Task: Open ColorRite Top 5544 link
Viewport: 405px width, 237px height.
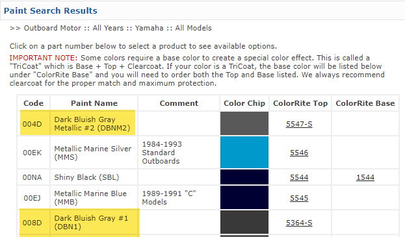Action: pyautogui.click(x=299, y=177)
